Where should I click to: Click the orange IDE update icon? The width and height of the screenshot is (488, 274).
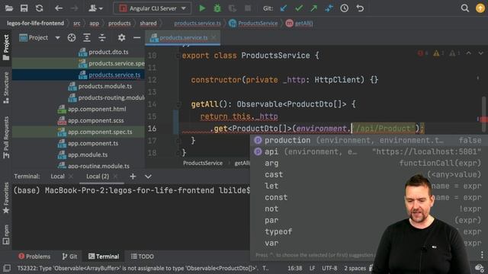(480, 8)
